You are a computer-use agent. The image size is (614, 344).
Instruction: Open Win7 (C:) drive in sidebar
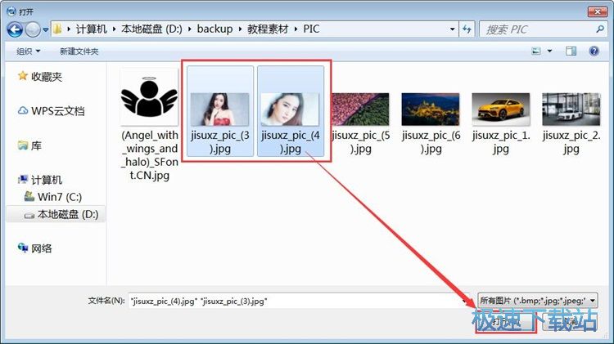(x=60, y=197)
